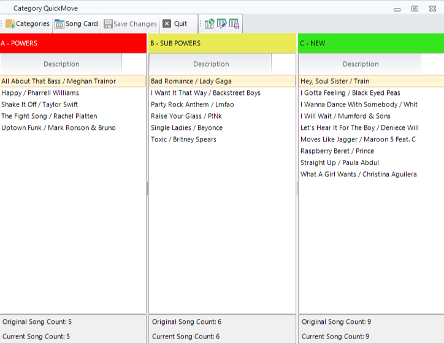
Task: Select Raspberry Beret / Prince
Action: [x=337, y=151]
